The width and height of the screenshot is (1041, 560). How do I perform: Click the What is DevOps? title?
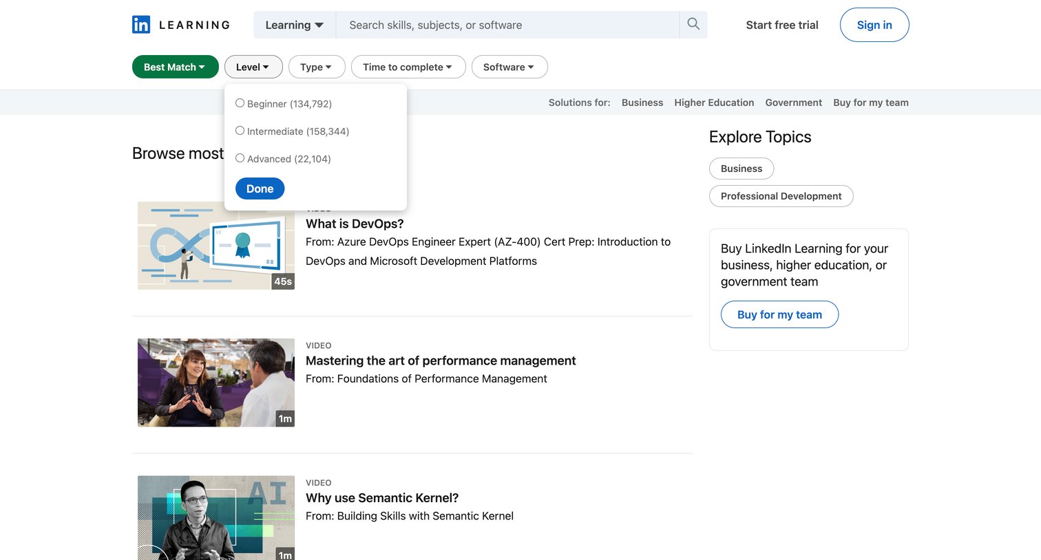pyautogui.click(x=355, y=224)
